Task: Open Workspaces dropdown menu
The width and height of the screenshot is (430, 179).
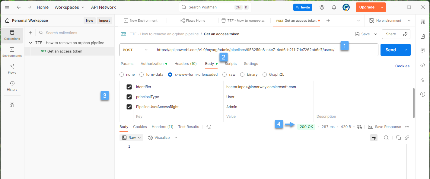Action: pyautogui.click(x=69, y=7)
